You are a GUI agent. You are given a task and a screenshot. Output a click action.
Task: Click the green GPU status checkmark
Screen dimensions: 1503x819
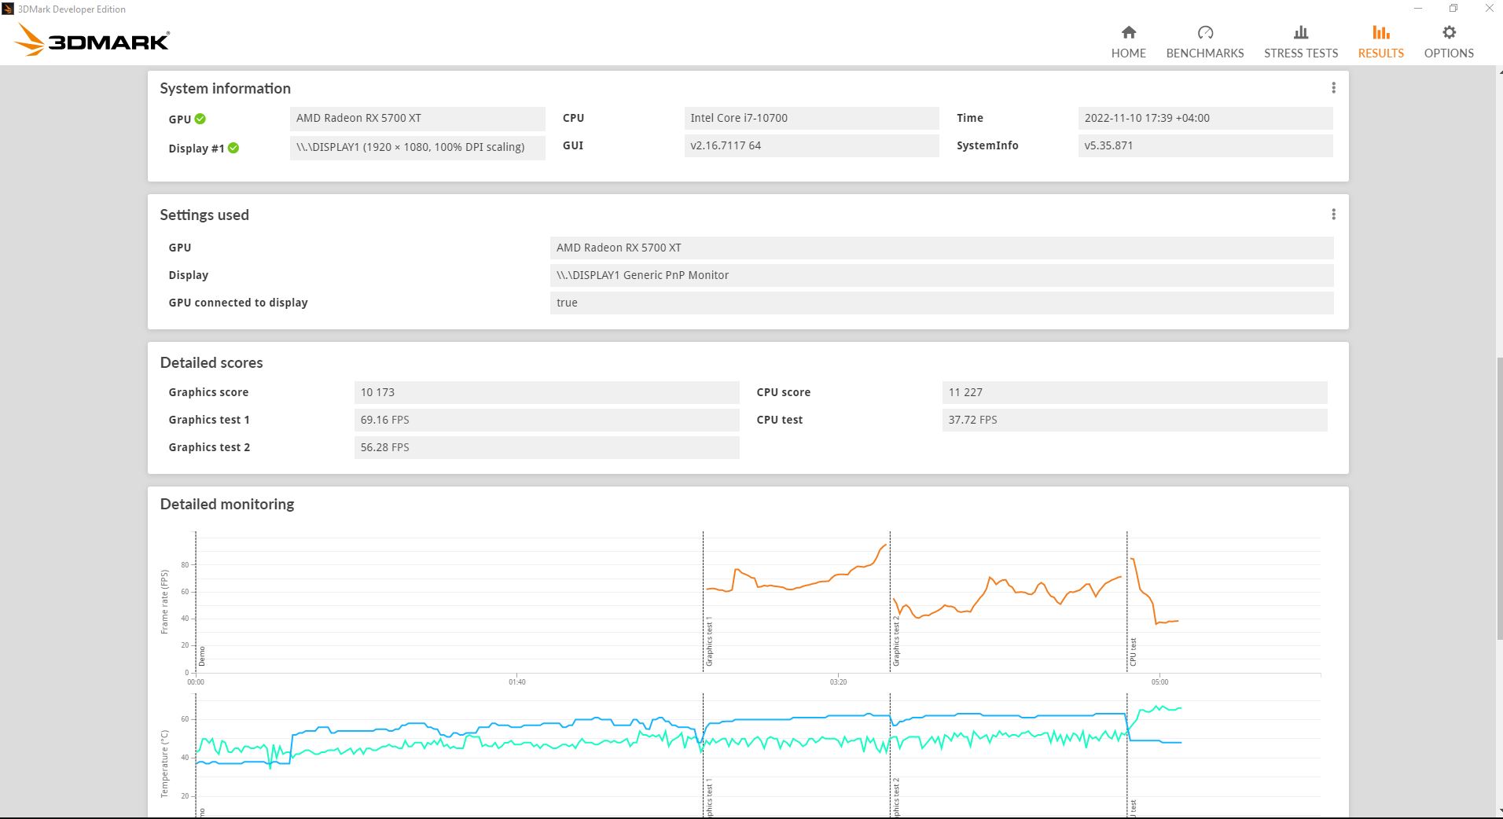200,119
